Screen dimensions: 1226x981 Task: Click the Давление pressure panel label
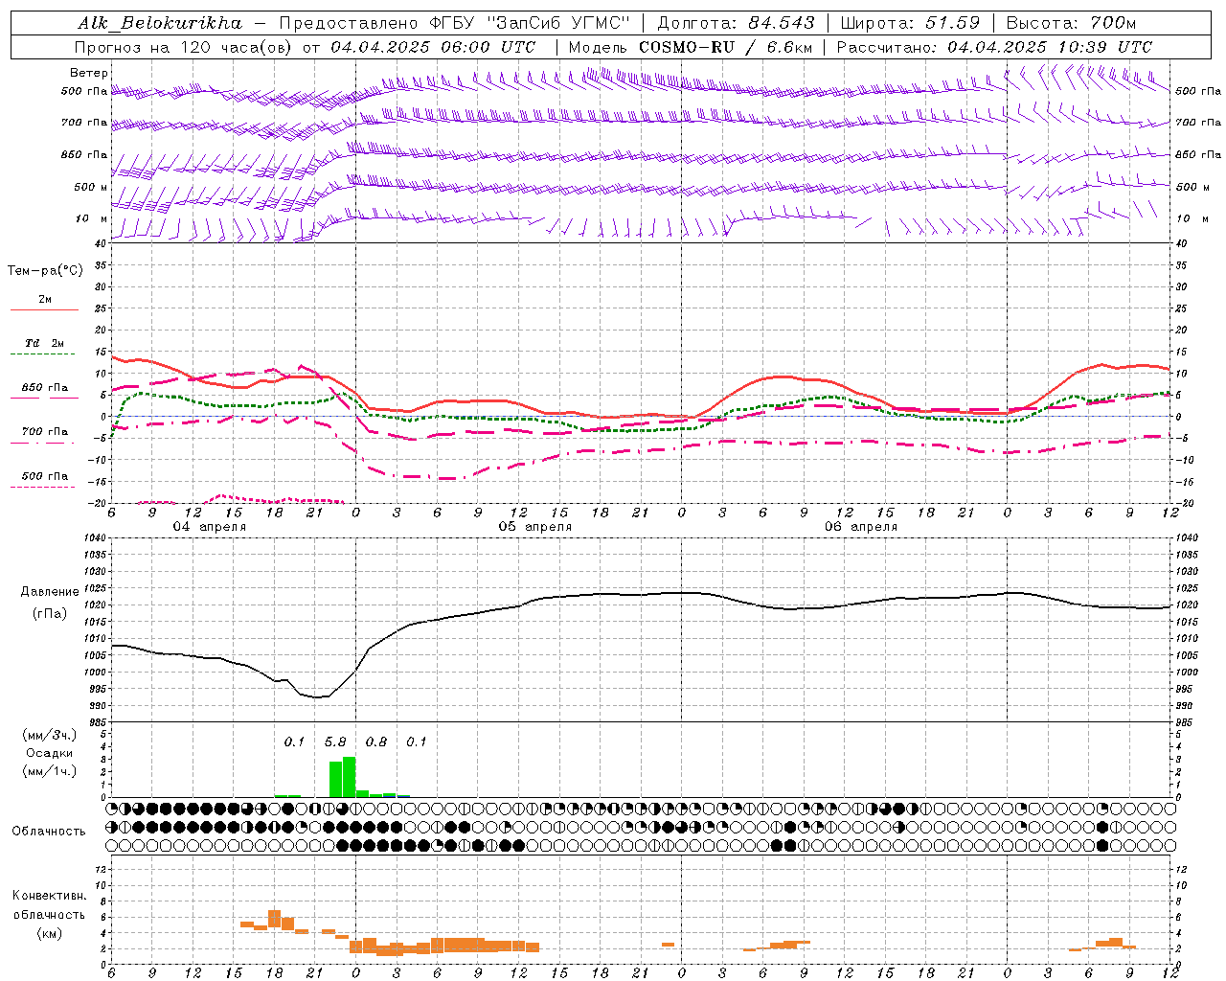pyautogui.click(x=50, y=592)
